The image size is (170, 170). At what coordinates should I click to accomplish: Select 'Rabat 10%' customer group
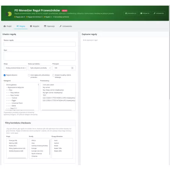click(x=58, y=149)
